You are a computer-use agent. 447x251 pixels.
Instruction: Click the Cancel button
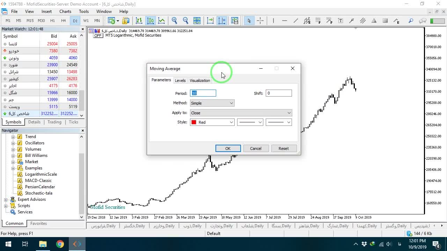(256, 149)
